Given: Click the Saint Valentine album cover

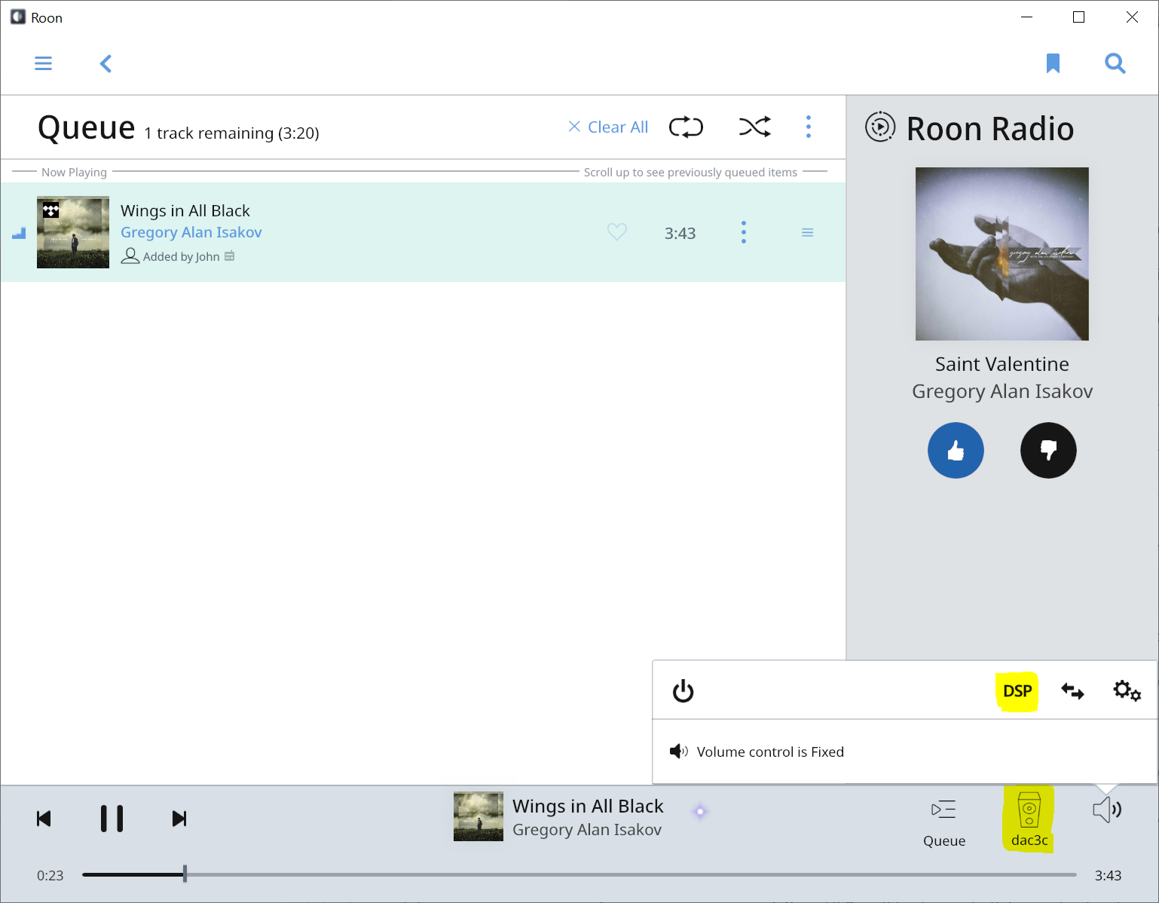Looking at the screenshot, I should tap(1002, 254).
